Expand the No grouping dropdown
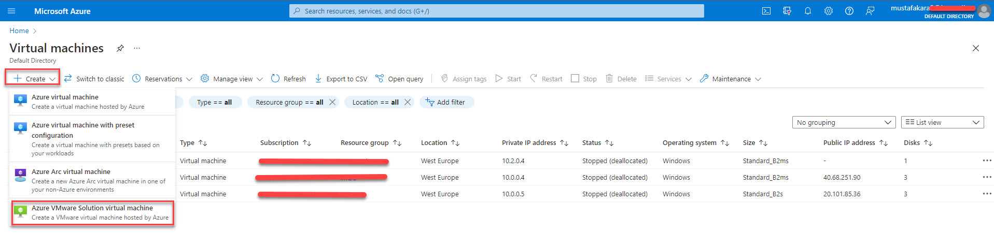The height and width of the screenshot is (245, 994). tap(844, 122)
